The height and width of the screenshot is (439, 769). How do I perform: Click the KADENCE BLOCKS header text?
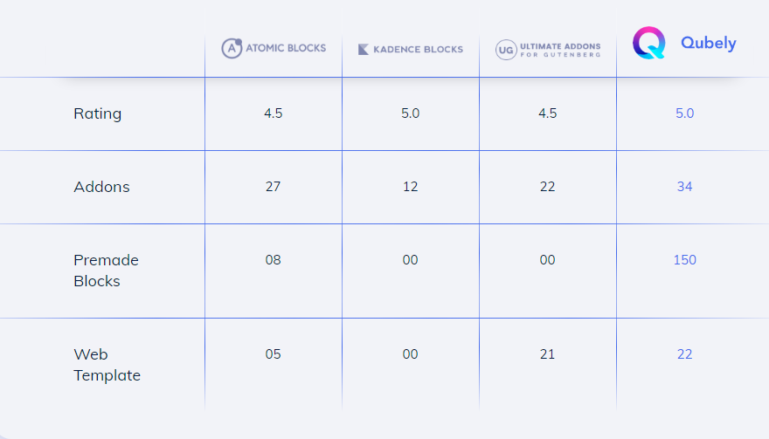[x=419, y=50]
